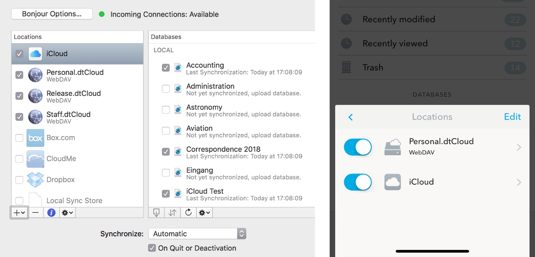Viewport: 535px width, 257px height.
Task: Select the Dropbox location icon
Action: click(35, 180)
